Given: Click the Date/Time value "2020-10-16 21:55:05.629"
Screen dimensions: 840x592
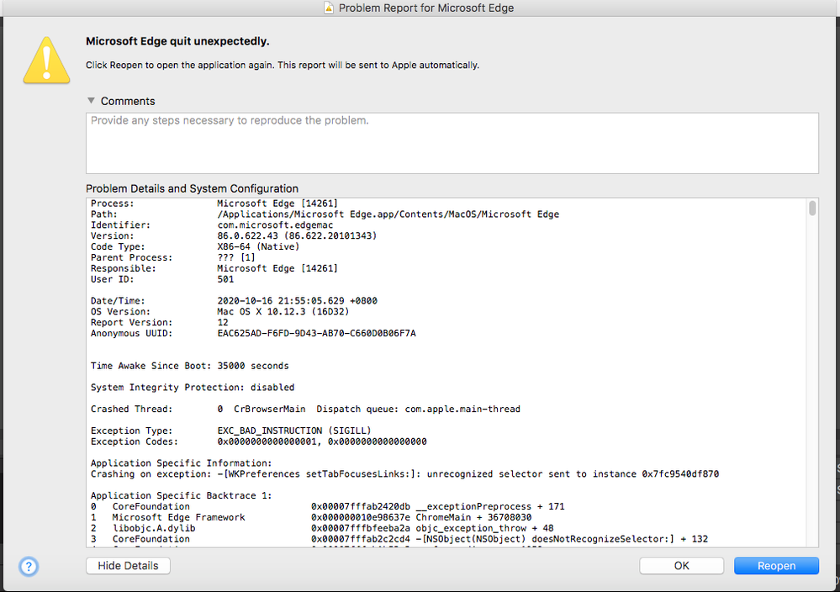Looking at the screenshot, I should click(x=280, y=300).
